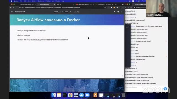The width and height of the screenshot is (177, 99).
Task: Open Finder from the Dock
Action: [53, 95]
